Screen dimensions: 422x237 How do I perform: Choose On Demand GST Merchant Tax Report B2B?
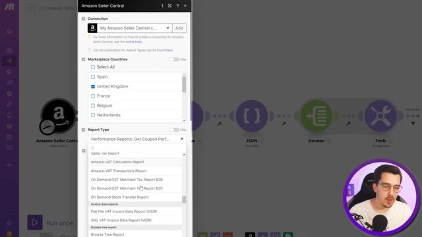(x=135, y=180)
